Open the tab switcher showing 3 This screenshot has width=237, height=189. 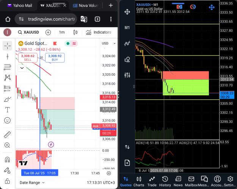[x=97, y=19]
